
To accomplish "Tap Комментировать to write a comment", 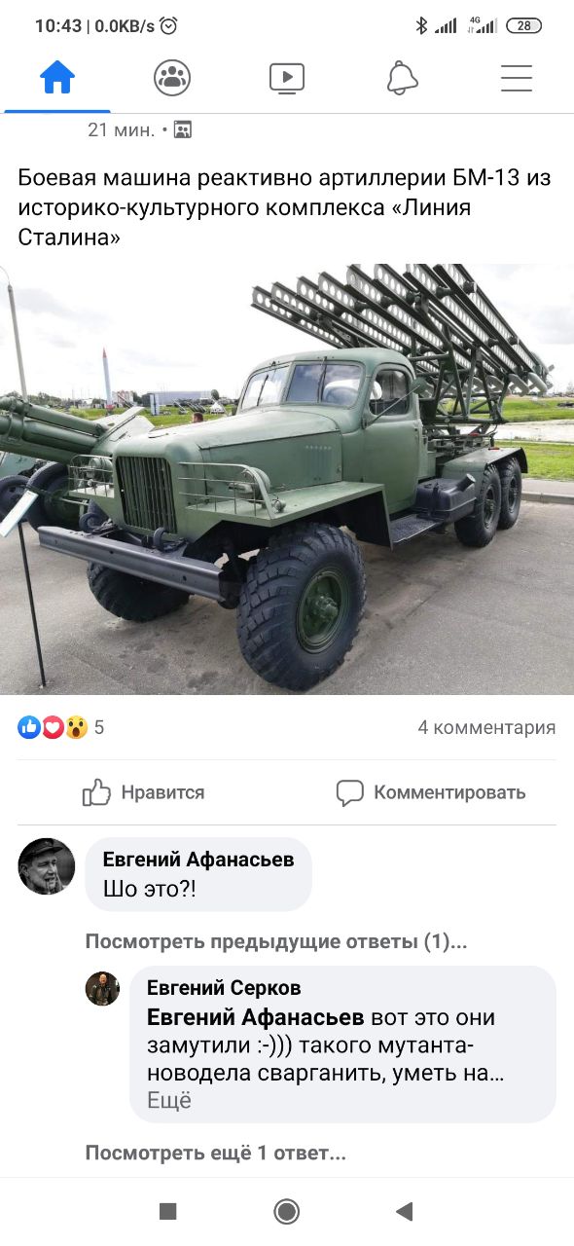I will coord(430,792).
